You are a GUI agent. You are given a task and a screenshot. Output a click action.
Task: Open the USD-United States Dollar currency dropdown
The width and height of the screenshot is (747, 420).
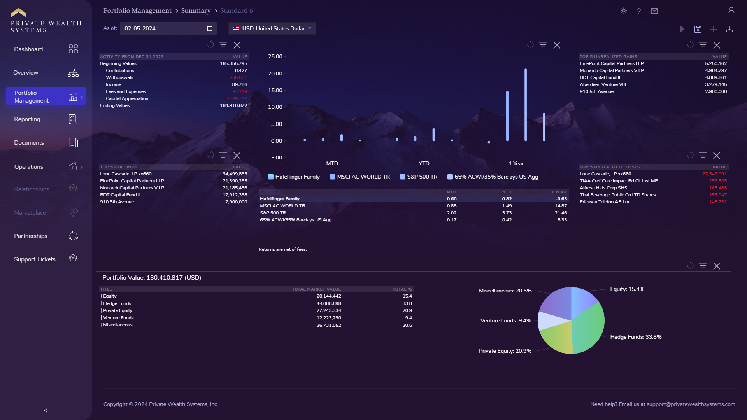tap(272, 28)
